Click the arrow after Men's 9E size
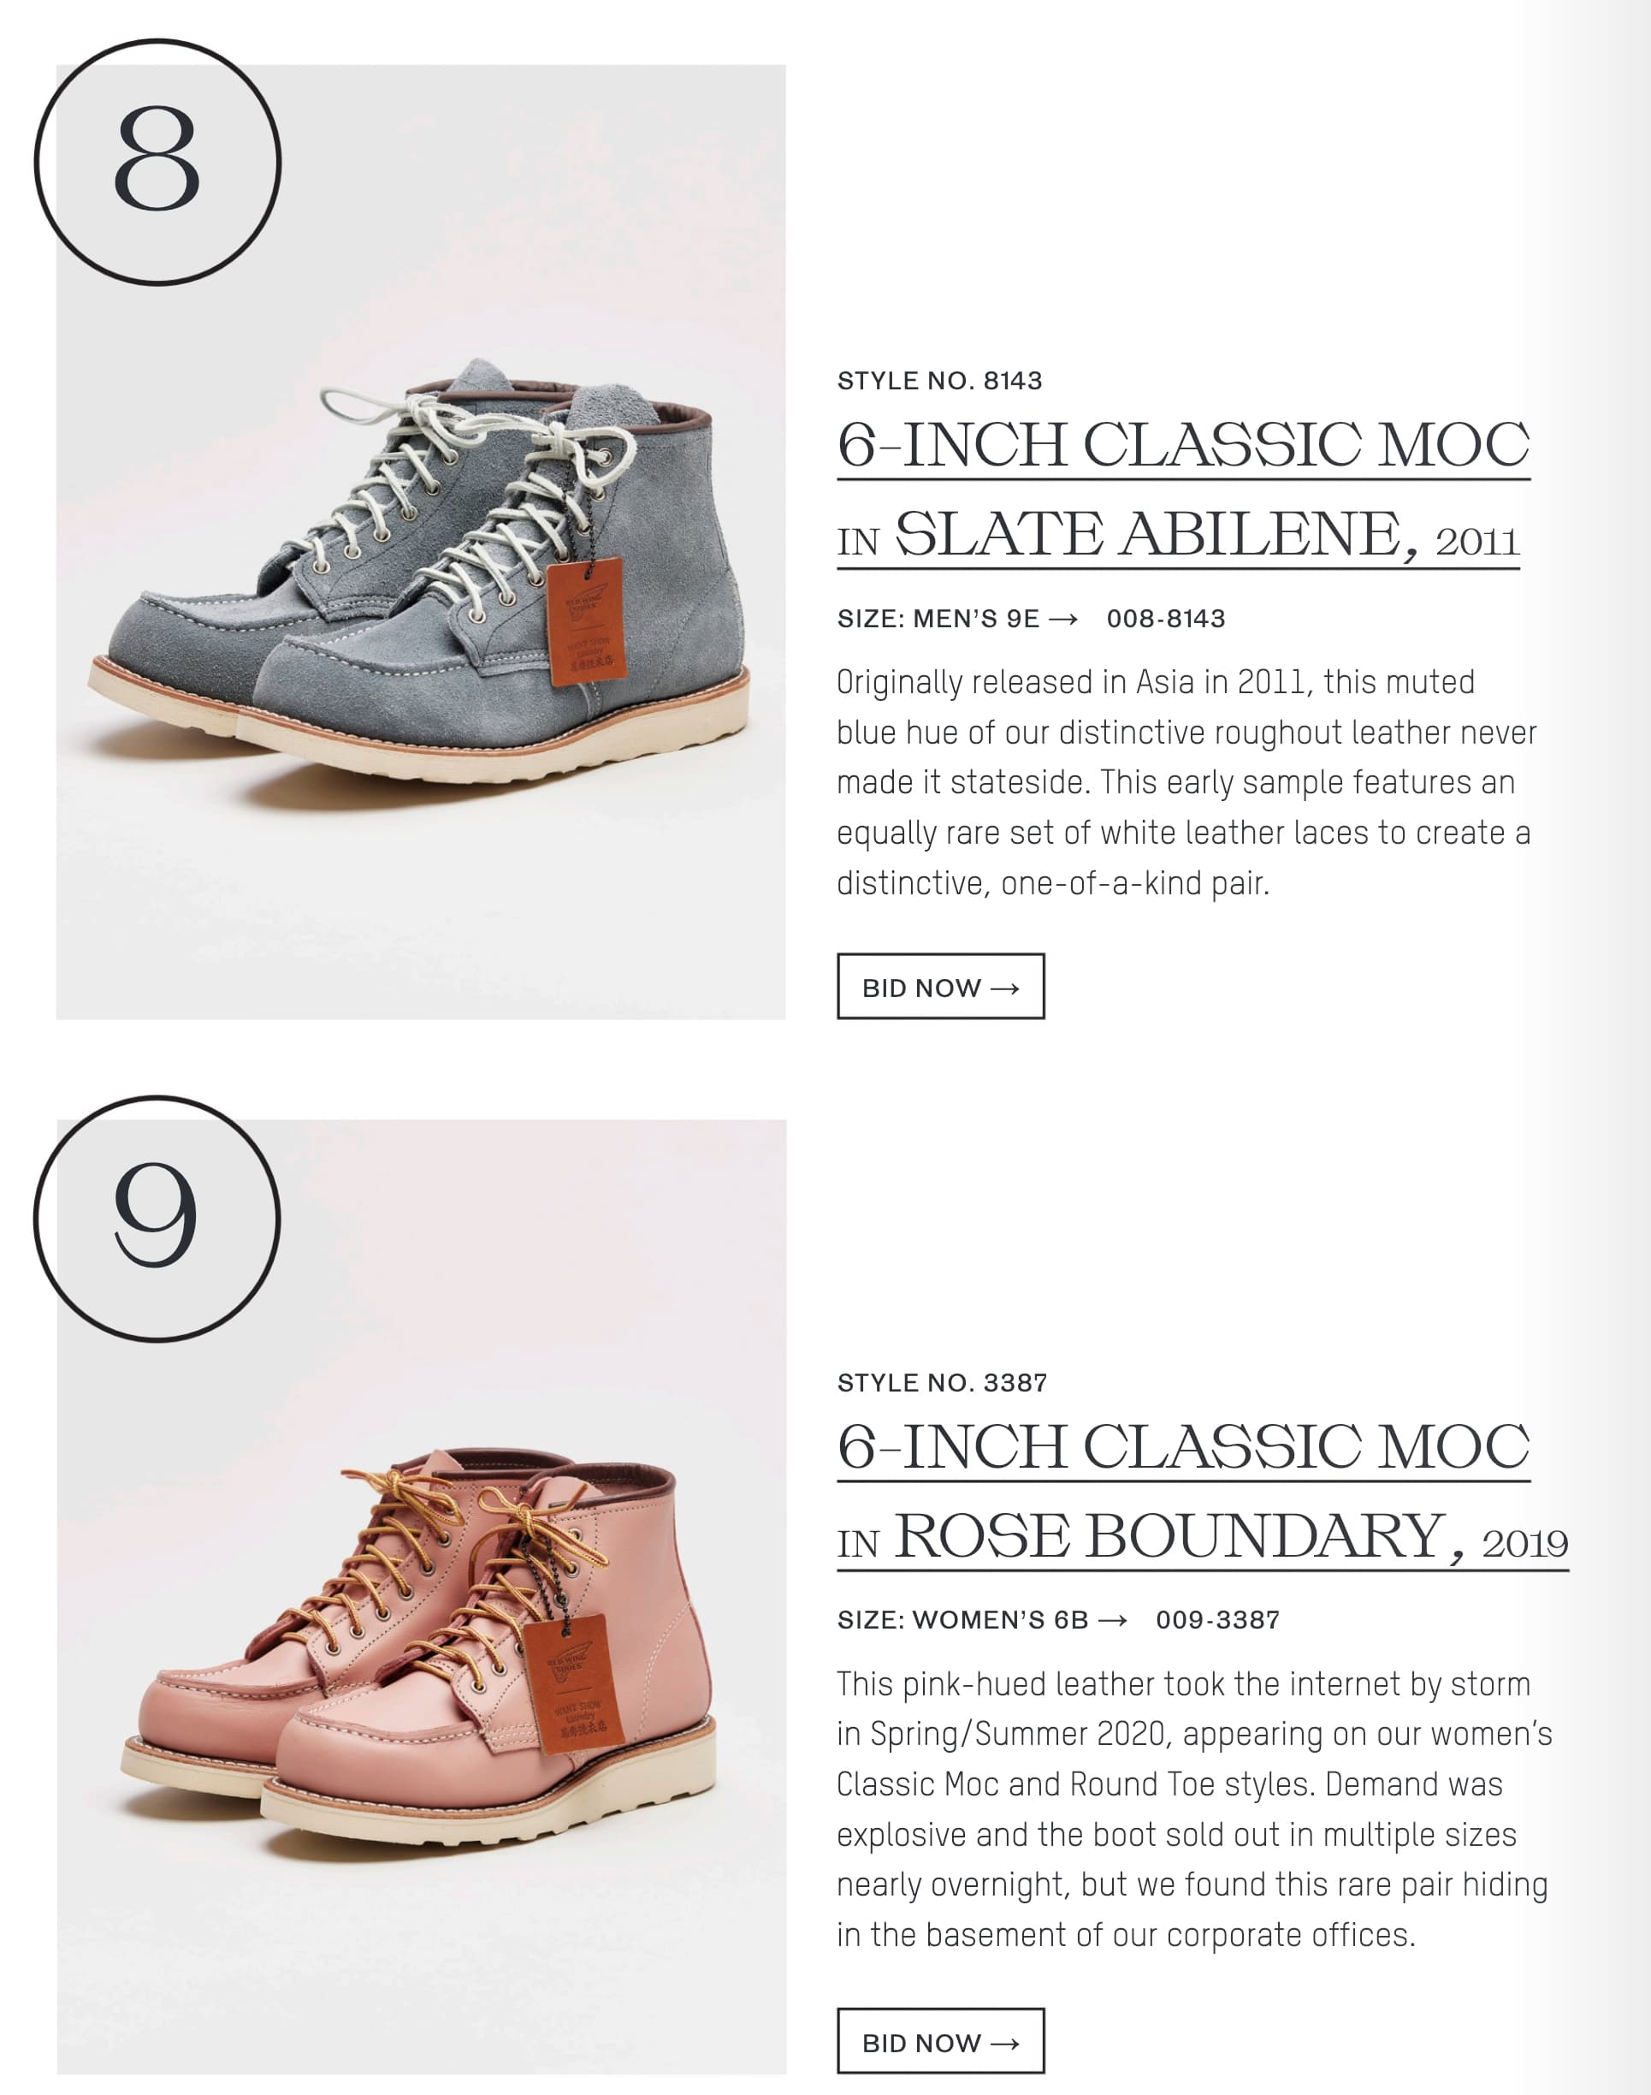 click(1062, 619)
